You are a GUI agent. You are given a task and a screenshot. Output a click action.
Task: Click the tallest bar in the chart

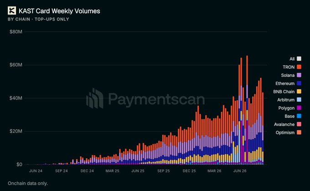[x=247, y=110]
